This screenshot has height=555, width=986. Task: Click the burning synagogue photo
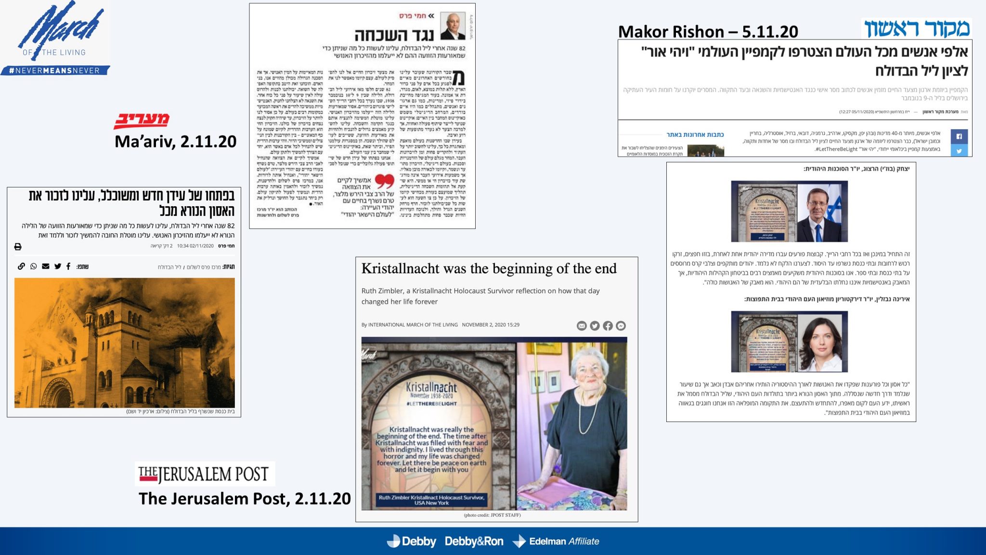point(124,343)
